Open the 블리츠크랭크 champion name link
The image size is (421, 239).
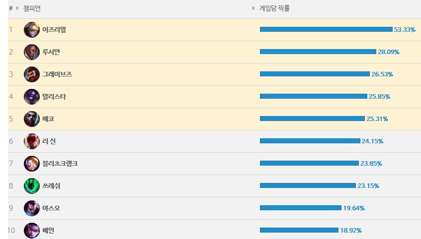point(60,164)
